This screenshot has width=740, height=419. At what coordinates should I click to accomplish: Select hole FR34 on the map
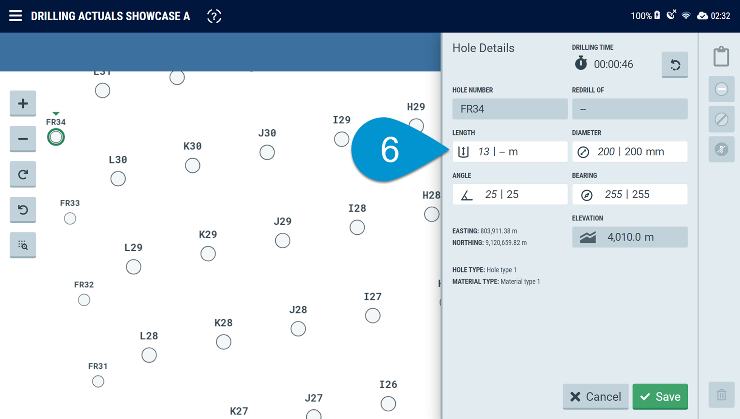(x=56, y=137)
